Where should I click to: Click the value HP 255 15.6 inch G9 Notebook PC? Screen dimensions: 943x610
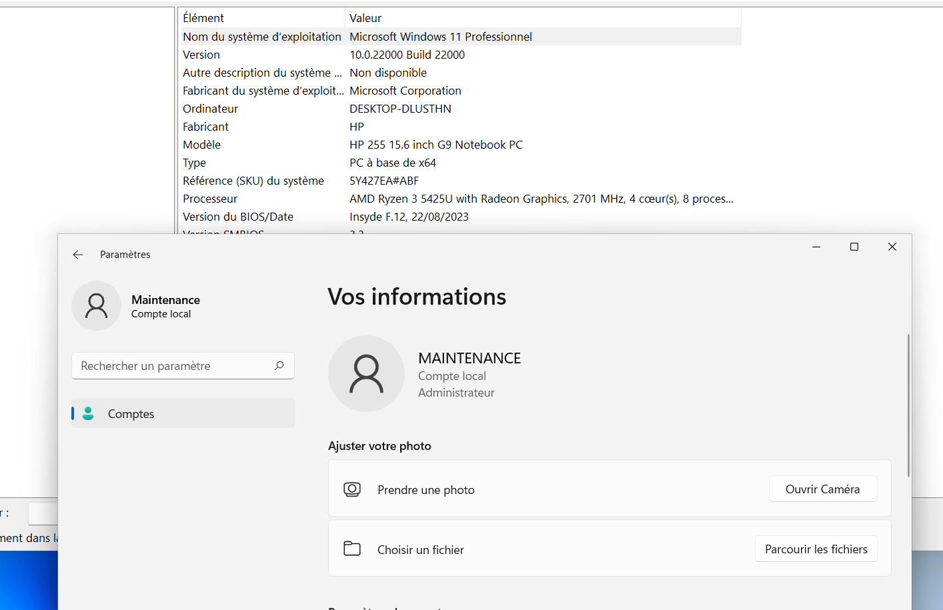point(436,145)
